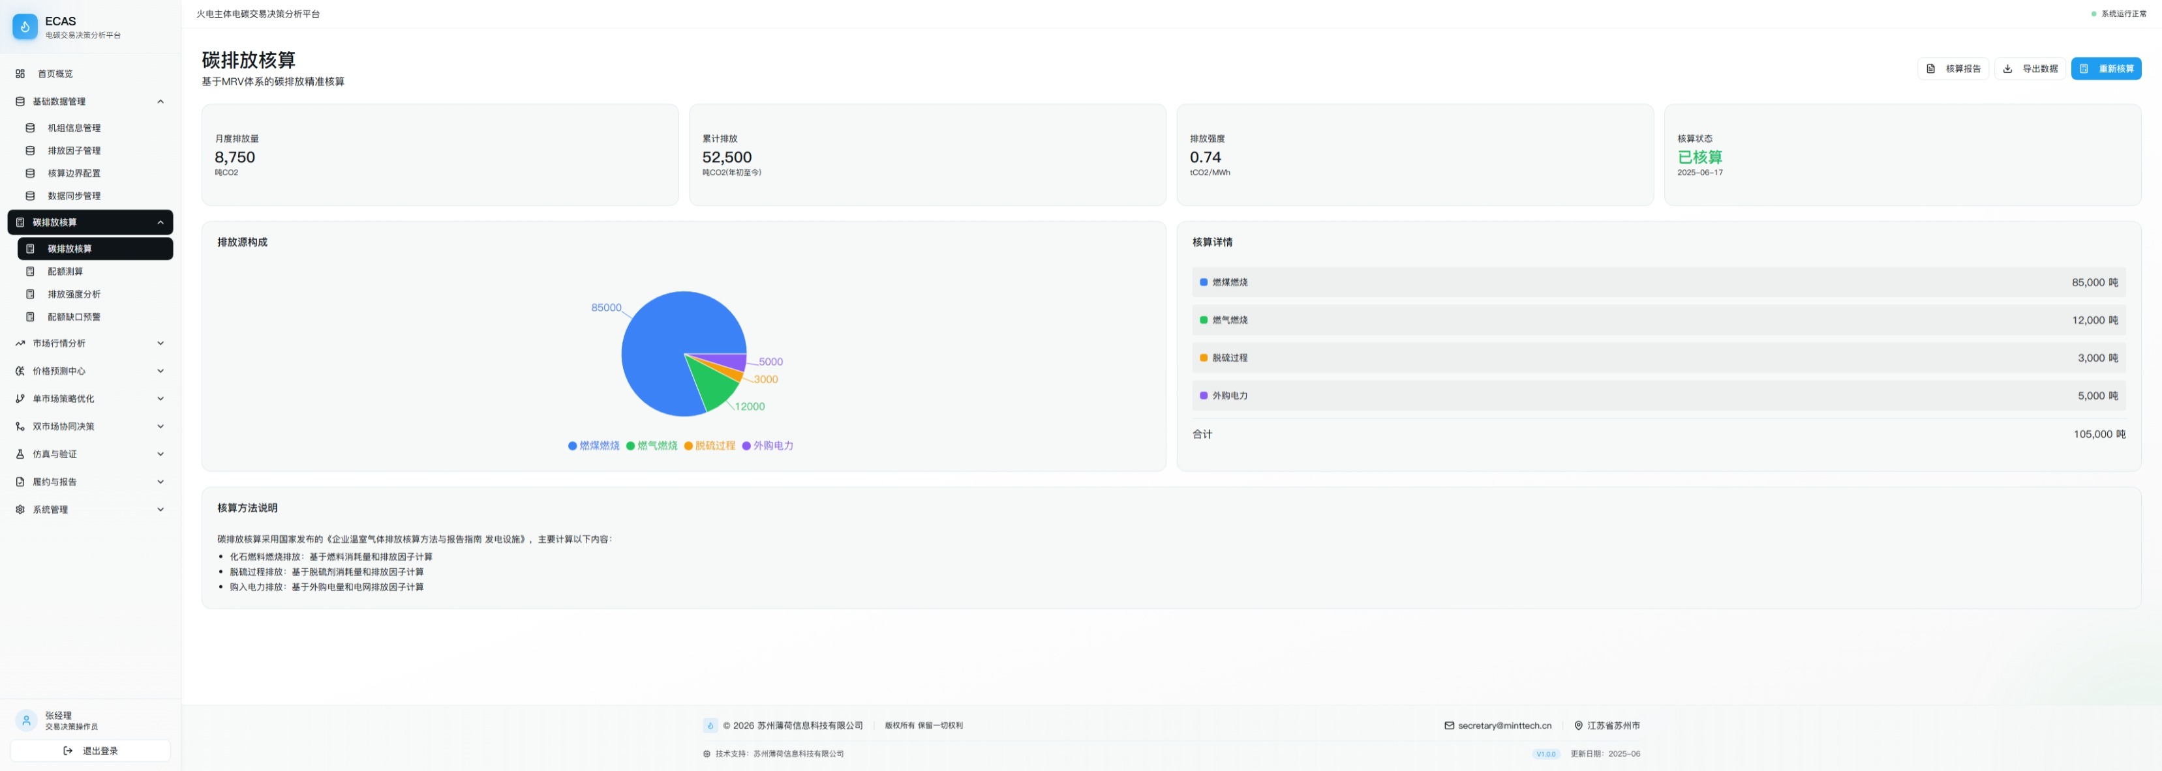The width and height of the screenshot is (2162, 771).
Task: Click the 机组信息管理 database icon
Action: tap(30, 128)
